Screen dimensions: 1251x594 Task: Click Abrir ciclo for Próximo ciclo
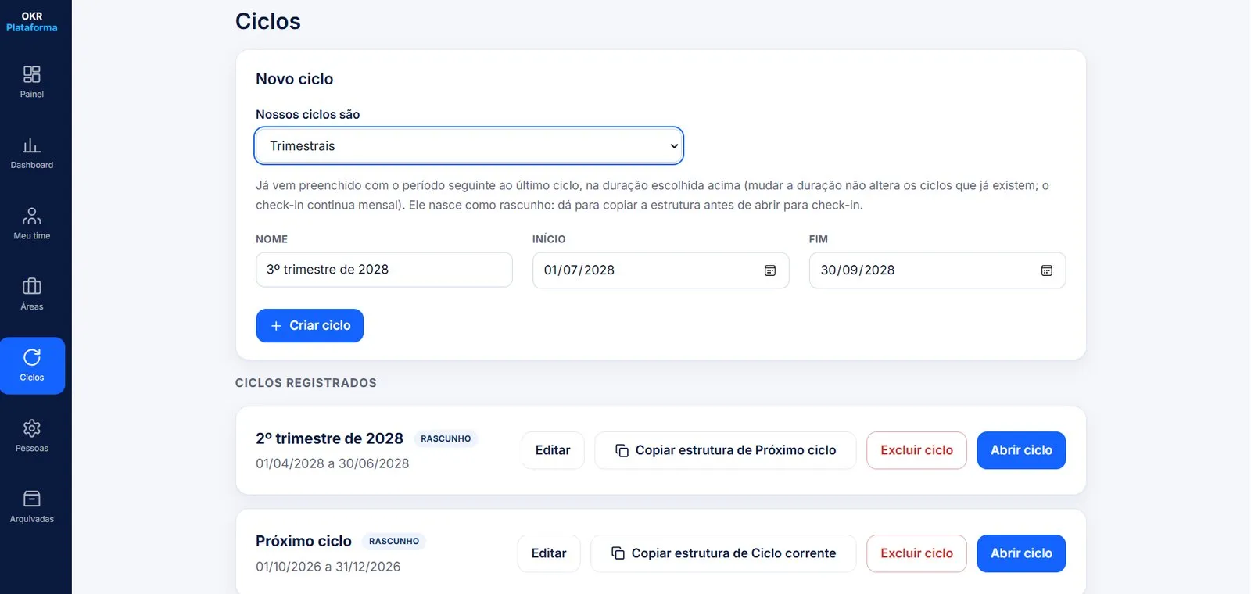click(1021, 553)
